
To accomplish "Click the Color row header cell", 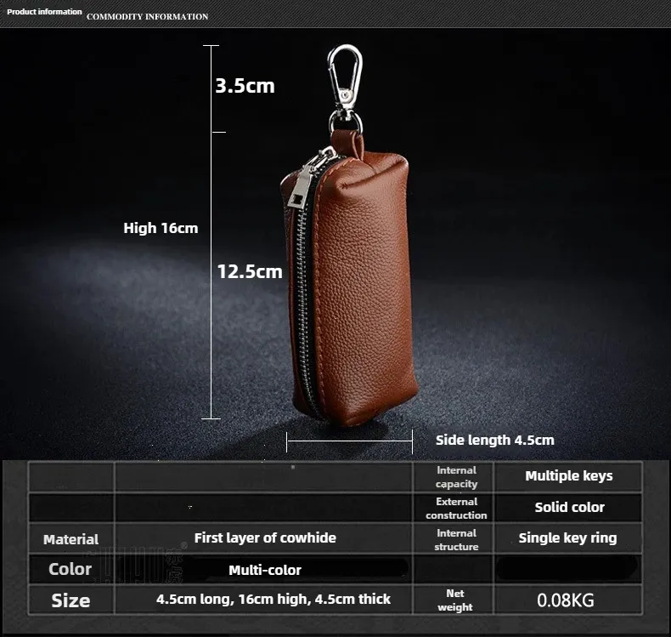I will 70,569.
